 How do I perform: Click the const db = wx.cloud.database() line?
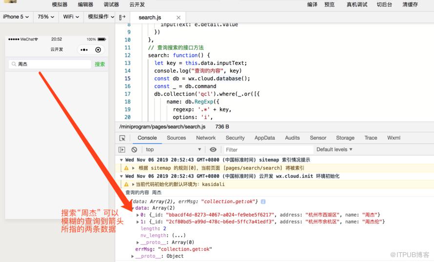pyautogui.click(x=202, y=78)
